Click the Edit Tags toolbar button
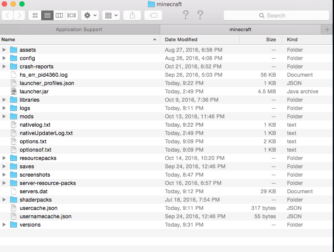 [153, 15]
